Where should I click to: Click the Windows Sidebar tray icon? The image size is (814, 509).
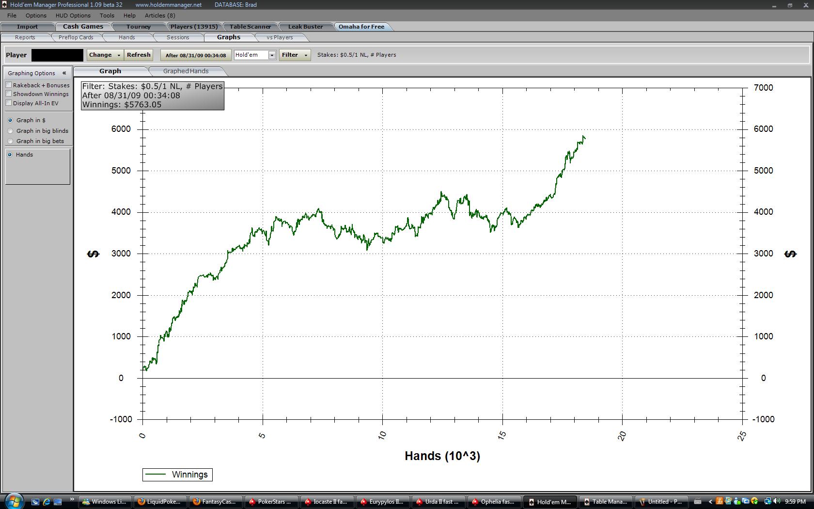[728, 501]
